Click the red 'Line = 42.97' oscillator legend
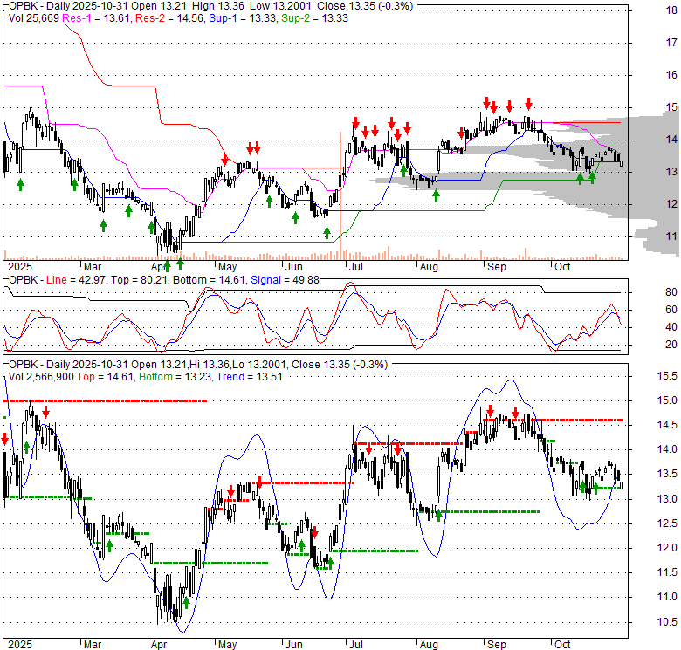 point(76,280)
